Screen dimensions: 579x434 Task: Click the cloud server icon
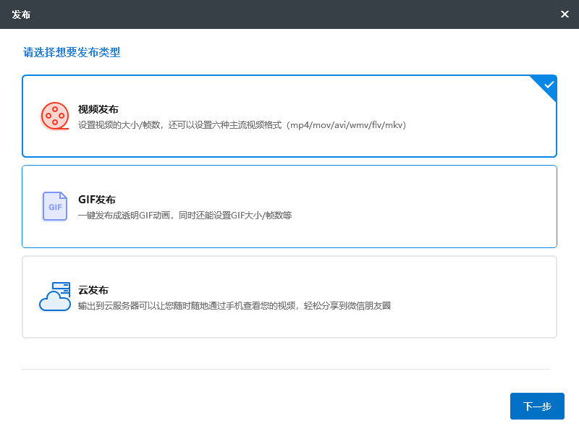(55, 297)
